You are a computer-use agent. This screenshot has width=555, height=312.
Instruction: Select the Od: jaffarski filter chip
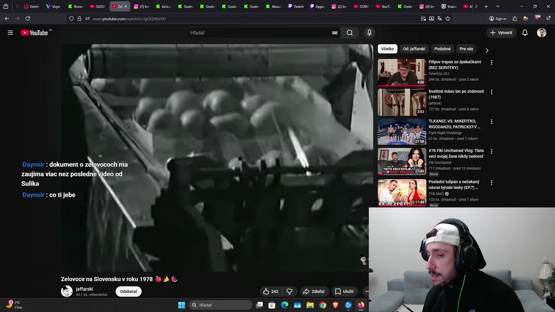(414, 49)
